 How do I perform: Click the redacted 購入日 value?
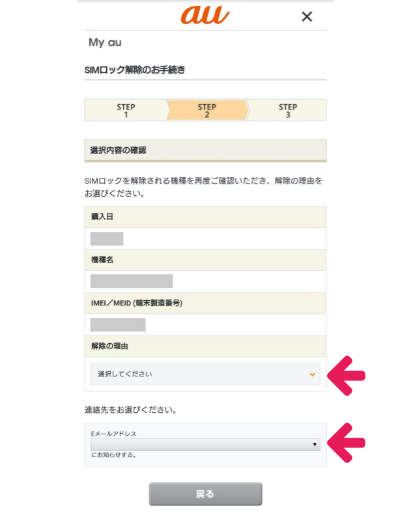tap(107, 238)
